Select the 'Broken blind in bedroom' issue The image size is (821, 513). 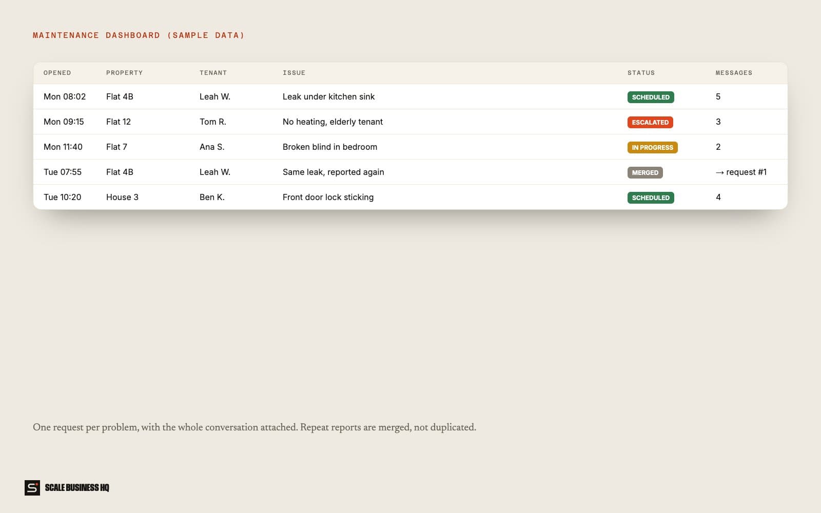tap(330, 147)
